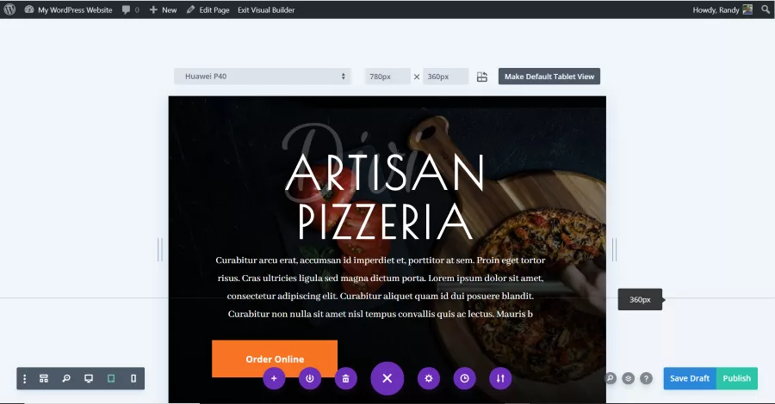This screenshot has height=404, width=775.
Task: Open Howdy, Randy account menu
Action: pyautogui.click(x=722, y=9)
